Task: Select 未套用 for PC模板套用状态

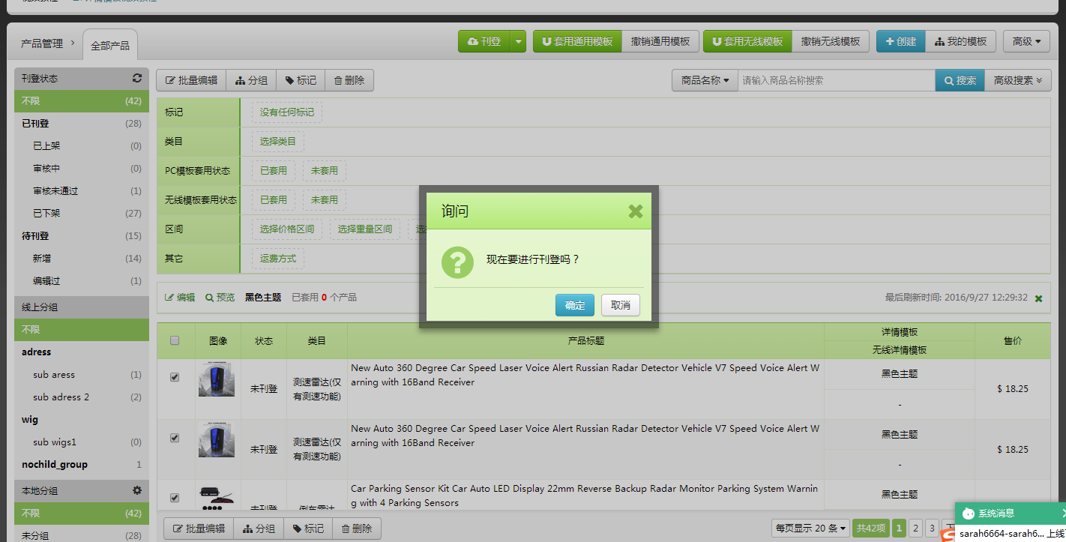Action: (x=325, y=171)
